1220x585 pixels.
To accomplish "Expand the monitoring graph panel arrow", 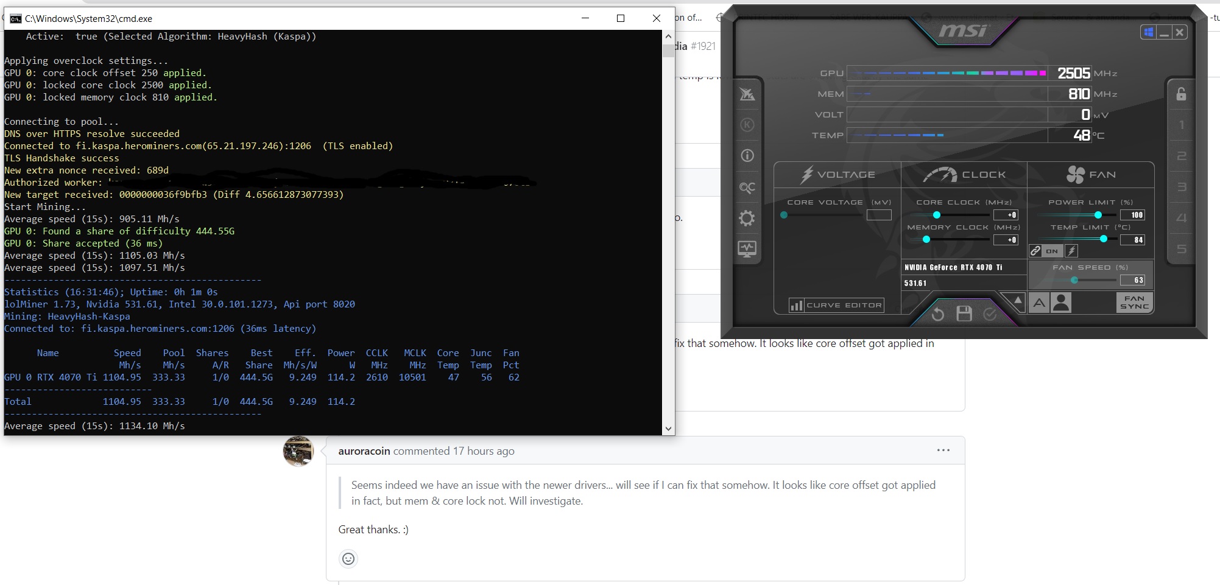I will [1018, 300].
